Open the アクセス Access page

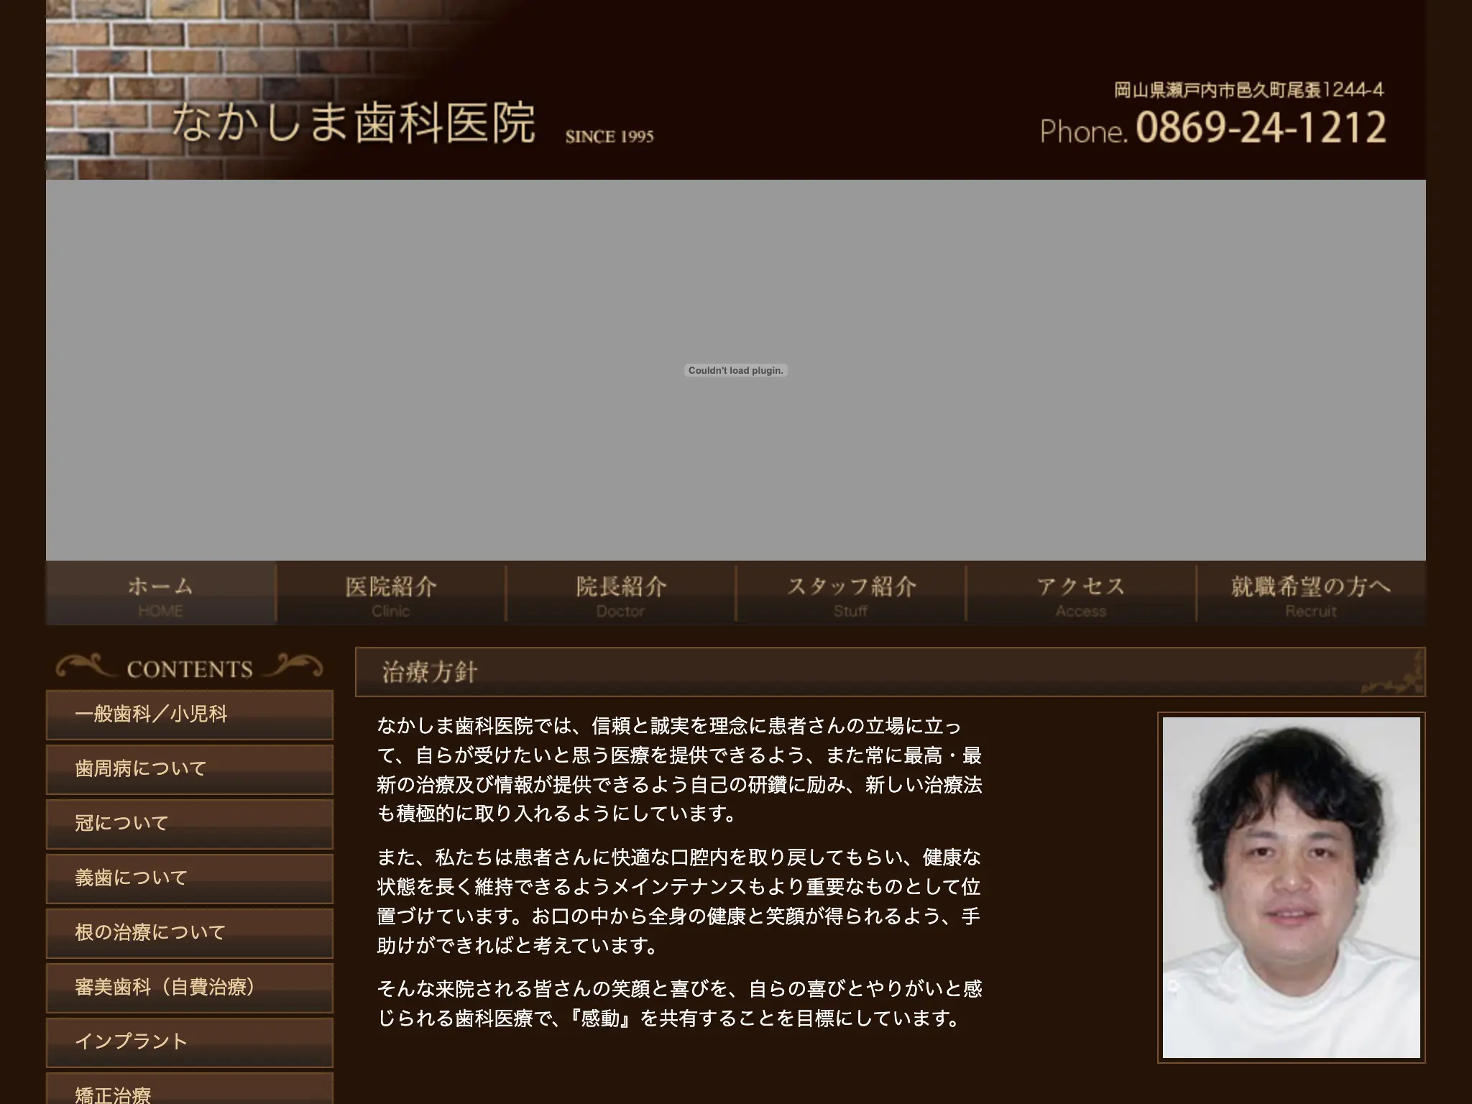(x=1081, y=594)
